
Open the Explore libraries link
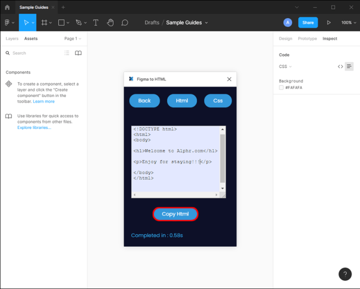(34, 128)
